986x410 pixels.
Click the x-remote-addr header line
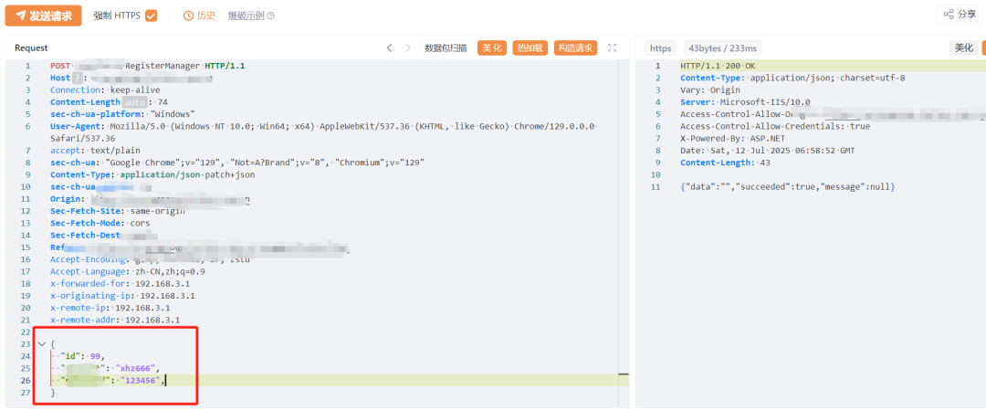click(115, 320)
